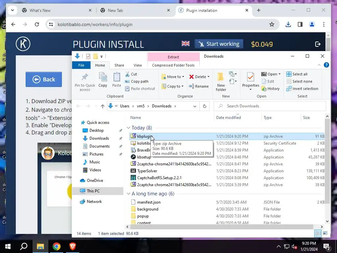Click History in the Open group
Screen dimensions: 337x253
271,89
